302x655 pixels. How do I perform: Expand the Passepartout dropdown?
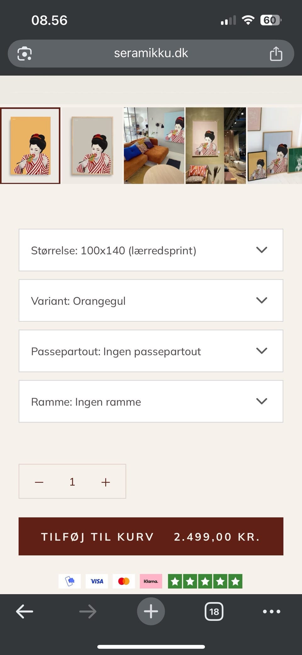(x=151, y=351)
